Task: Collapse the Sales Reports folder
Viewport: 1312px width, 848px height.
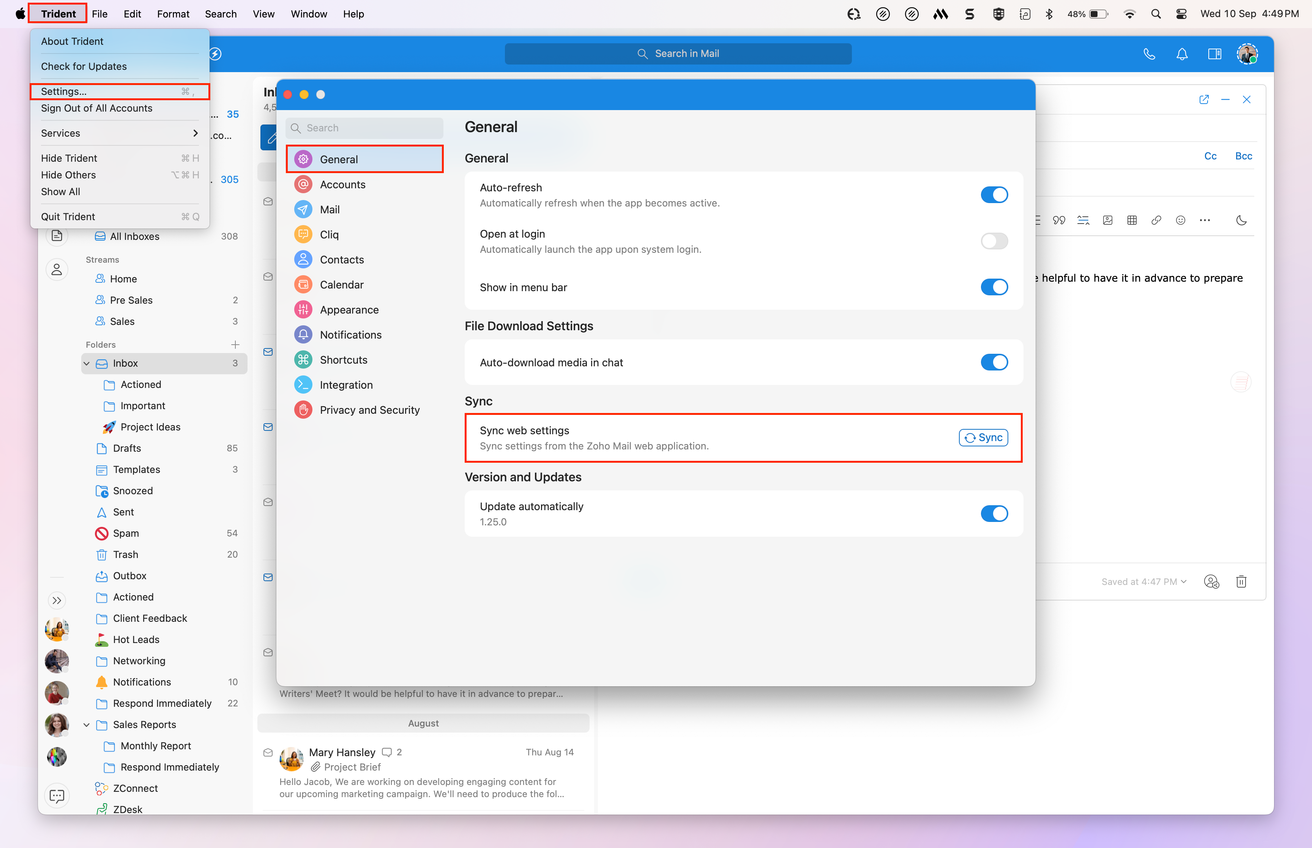Action: pyautogui.click(x=87, y=725)
